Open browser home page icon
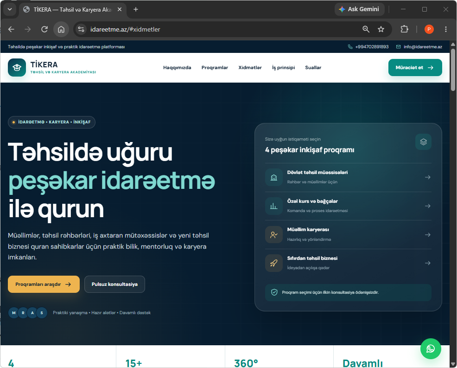This screenshot has height=368, width=457. click(x=61, y=29)
